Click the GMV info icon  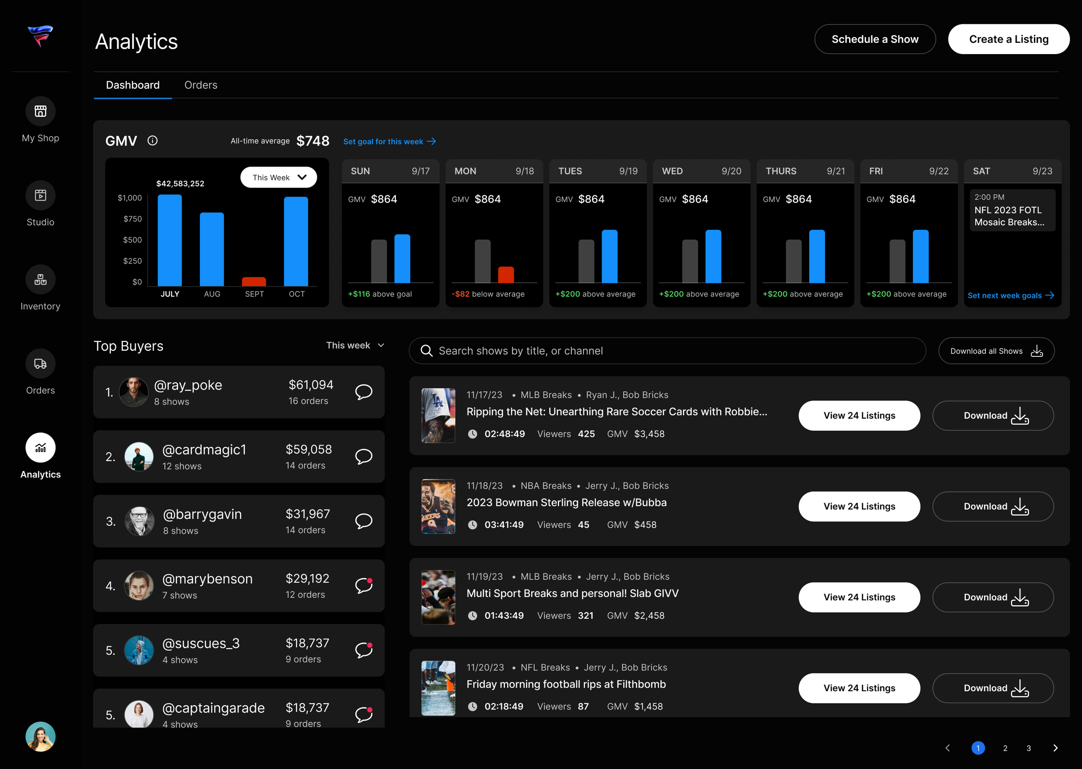coord(152,141)
